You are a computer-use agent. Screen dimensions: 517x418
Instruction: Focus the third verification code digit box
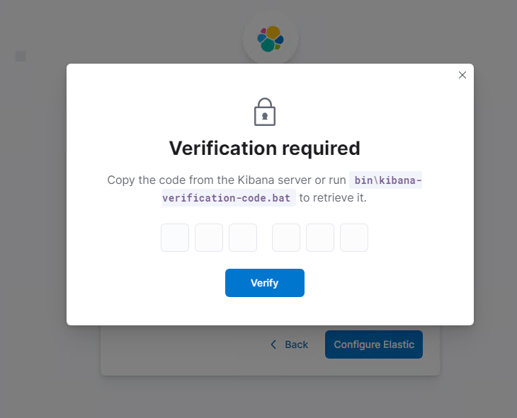coord(243,238)
